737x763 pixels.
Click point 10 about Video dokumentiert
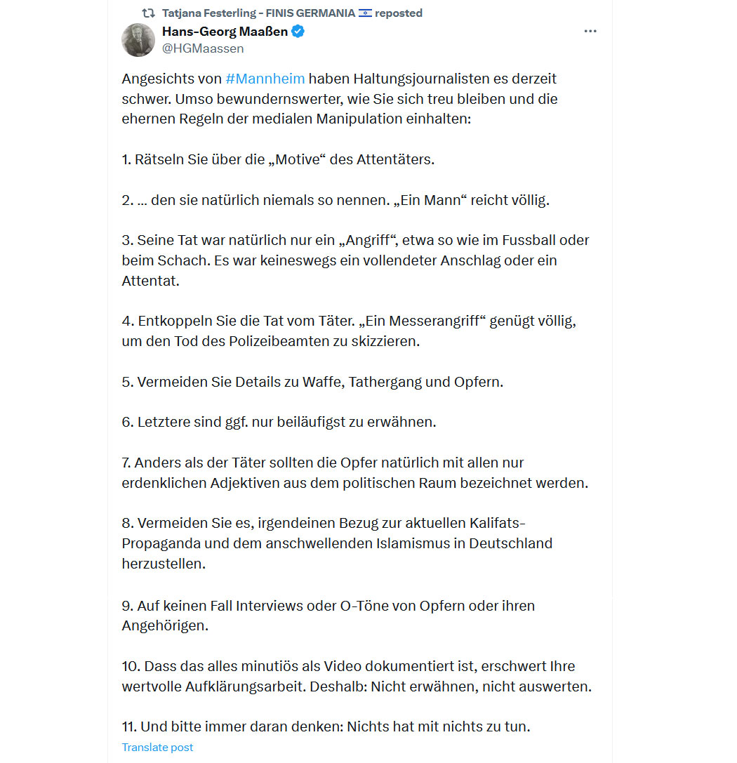point(357,677)
